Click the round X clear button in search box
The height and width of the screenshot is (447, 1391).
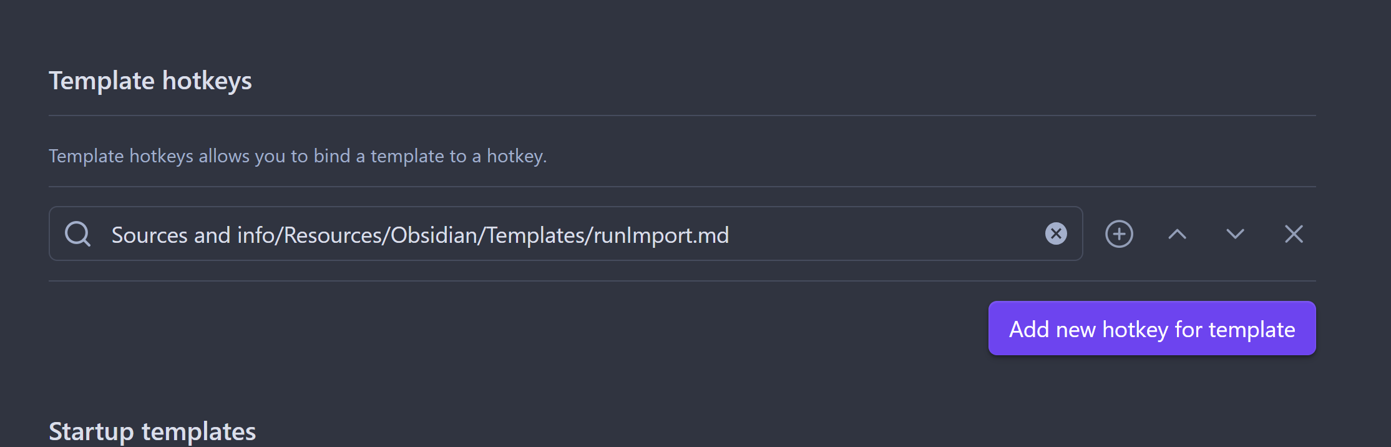coord(1056,233)
